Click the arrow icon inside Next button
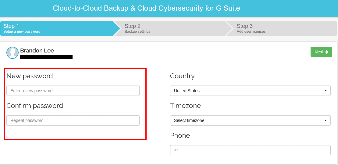338x165 pixels. 326,52
